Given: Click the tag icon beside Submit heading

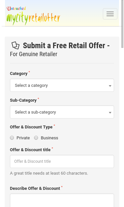Looking at the screenshot, I should [16, 46].
